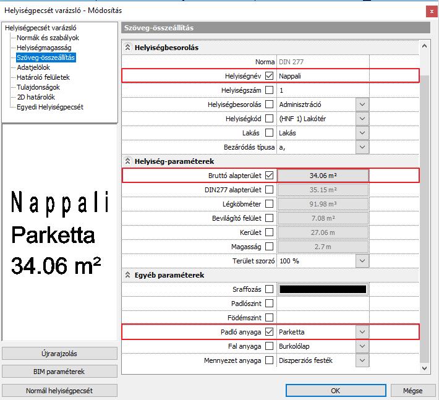The image size is (439, 400).
Task: Go to Helyiségmagasság page
Action: [x=44, y=48]
